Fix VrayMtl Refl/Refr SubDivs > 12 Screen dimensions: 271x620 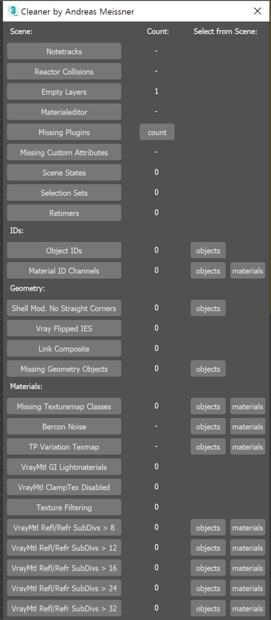64,547
